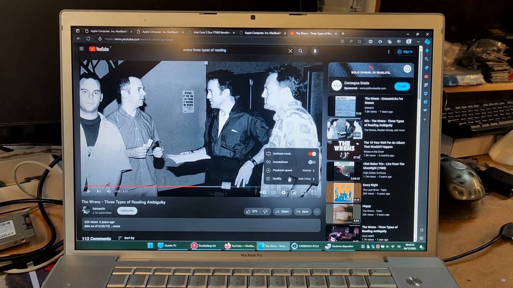The height and width of the screenshot is (288, 513).
Task: Start voice search with the microphone icon
Action: [315, 50]
